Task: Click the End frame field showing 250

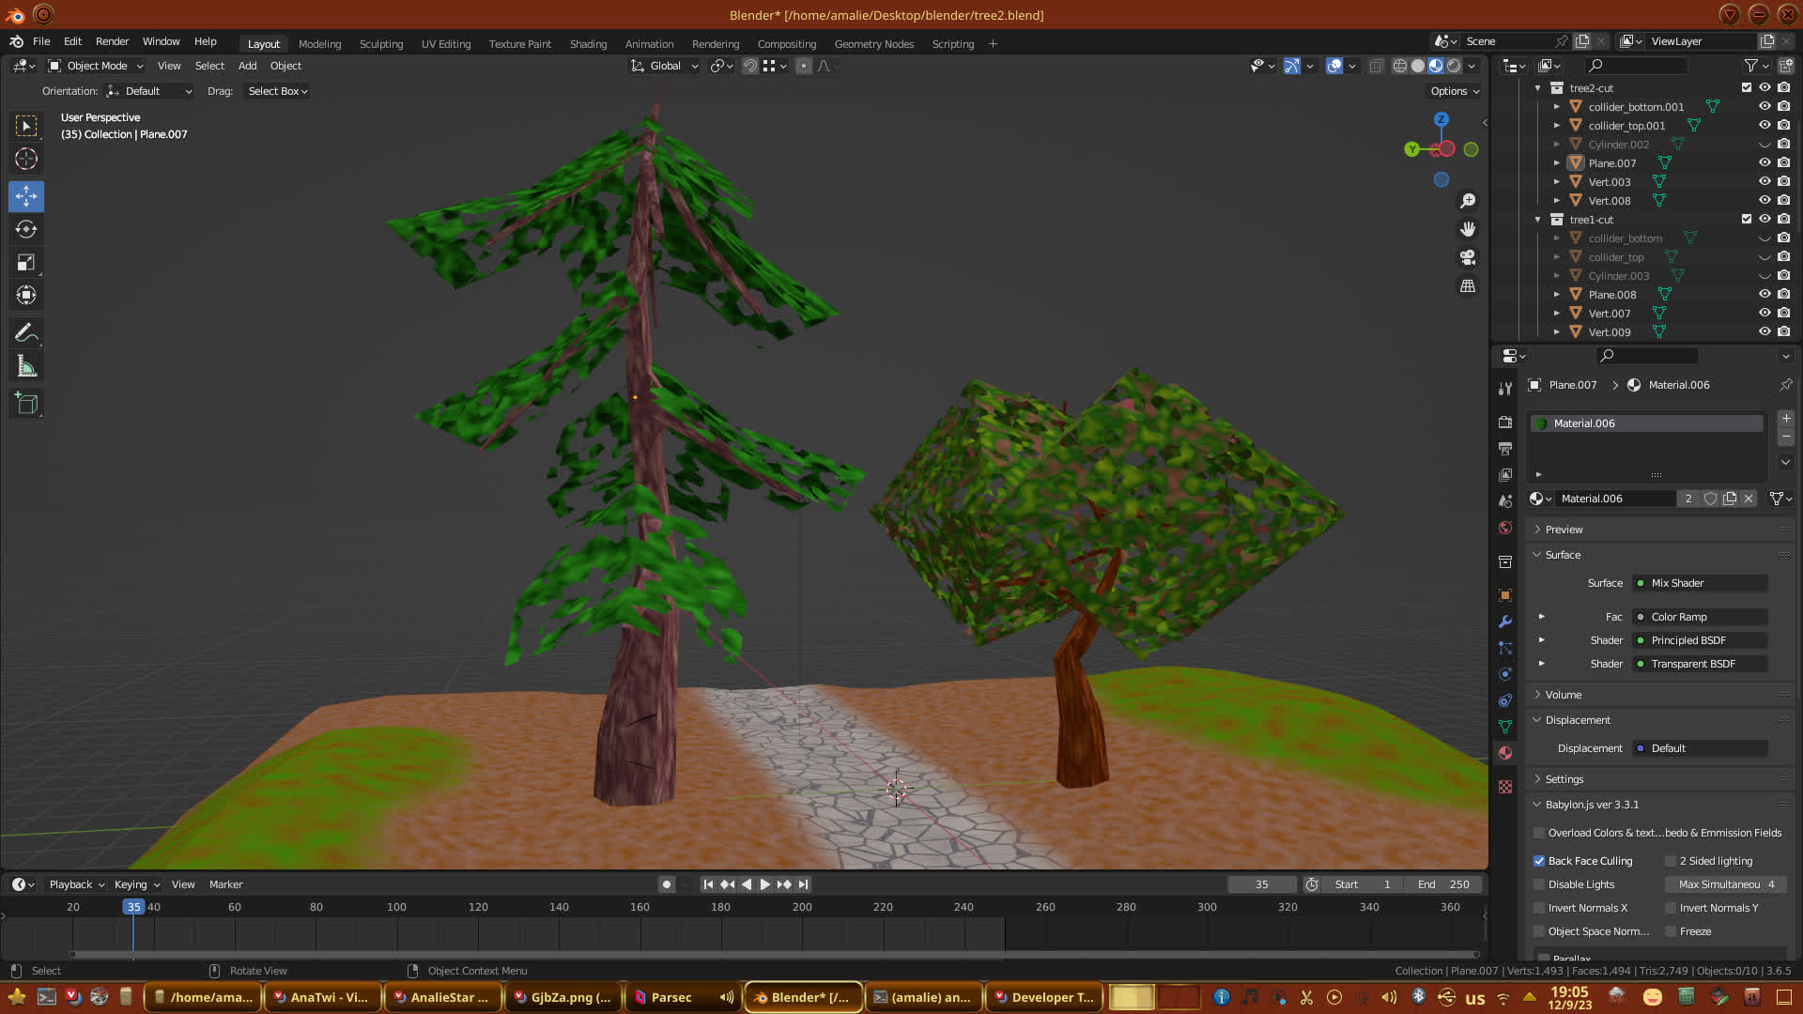Action: [1444, 884]
